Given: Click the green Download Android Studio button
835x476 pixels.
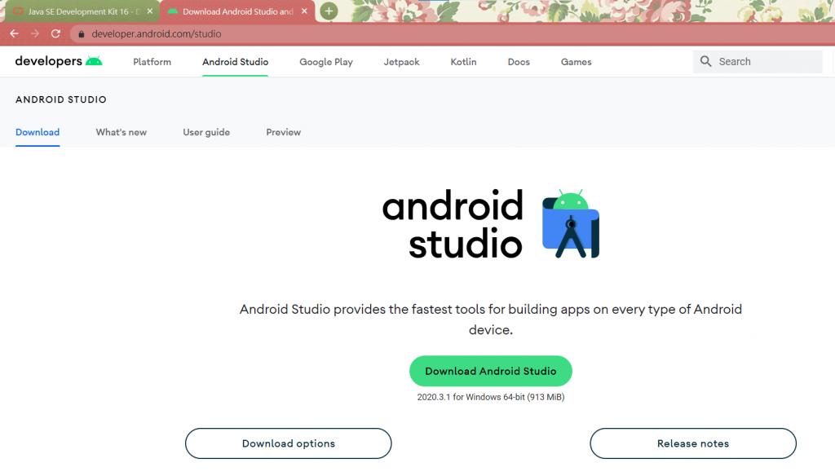Looking at the screenshot, I should click(490, 371).
